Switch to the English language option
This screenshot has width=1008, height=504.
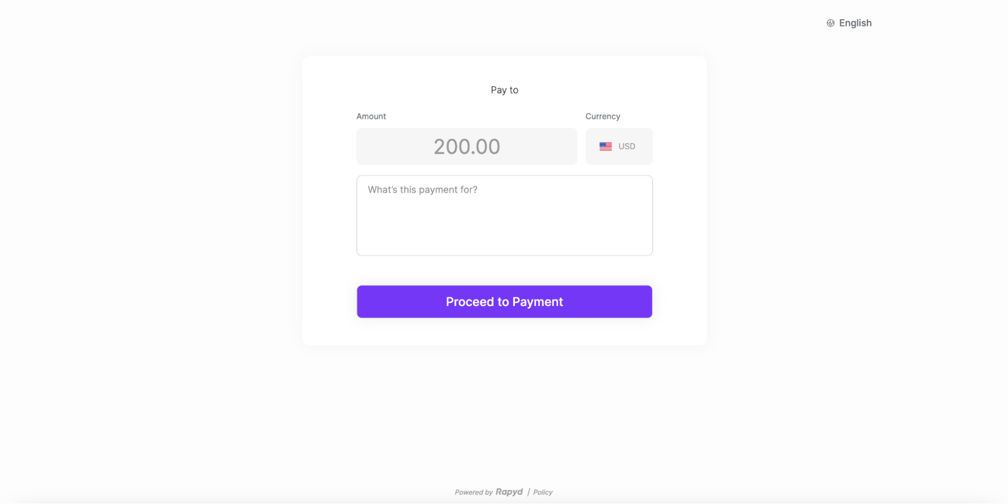(855, 23)
